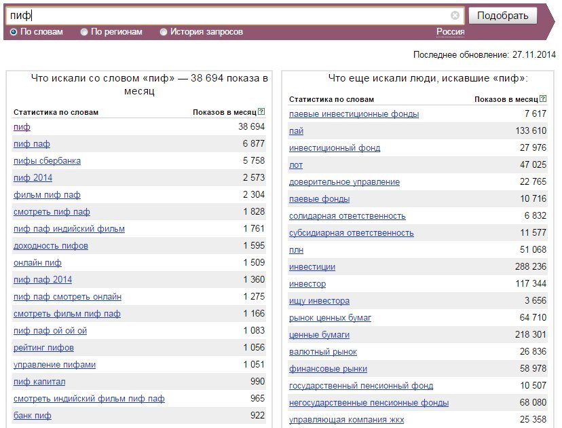Click the 'Подобрать' button

[503, 16]
